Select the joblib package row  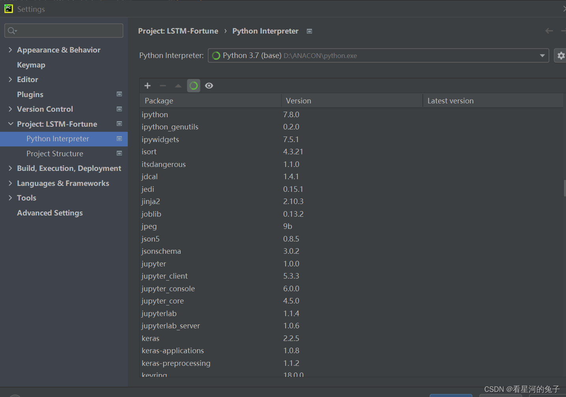pos(351,214)
